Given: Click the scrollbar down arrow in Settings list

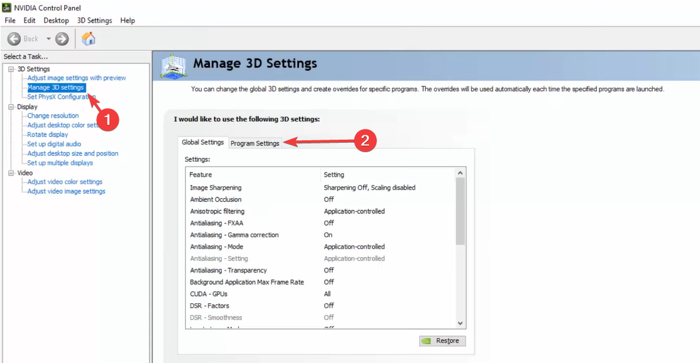Looking at the screenshot, I should click(x=461, y=323).
